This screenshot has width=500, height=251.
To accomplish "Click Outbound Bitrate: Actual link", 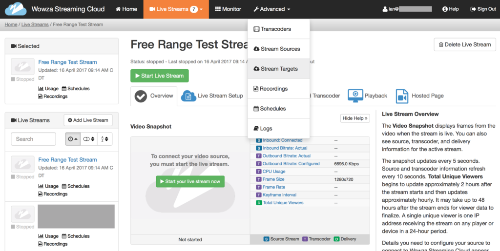I will click(287, 156).
